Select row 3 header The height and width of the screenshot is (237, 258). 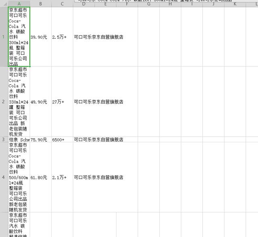4,139
